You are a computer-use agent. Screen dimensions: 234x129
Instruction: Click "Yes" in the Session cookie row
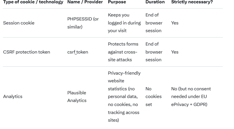click(175, 23)
